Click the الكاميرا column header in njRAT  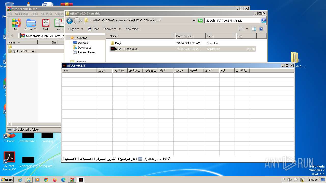tap(196, 70)
